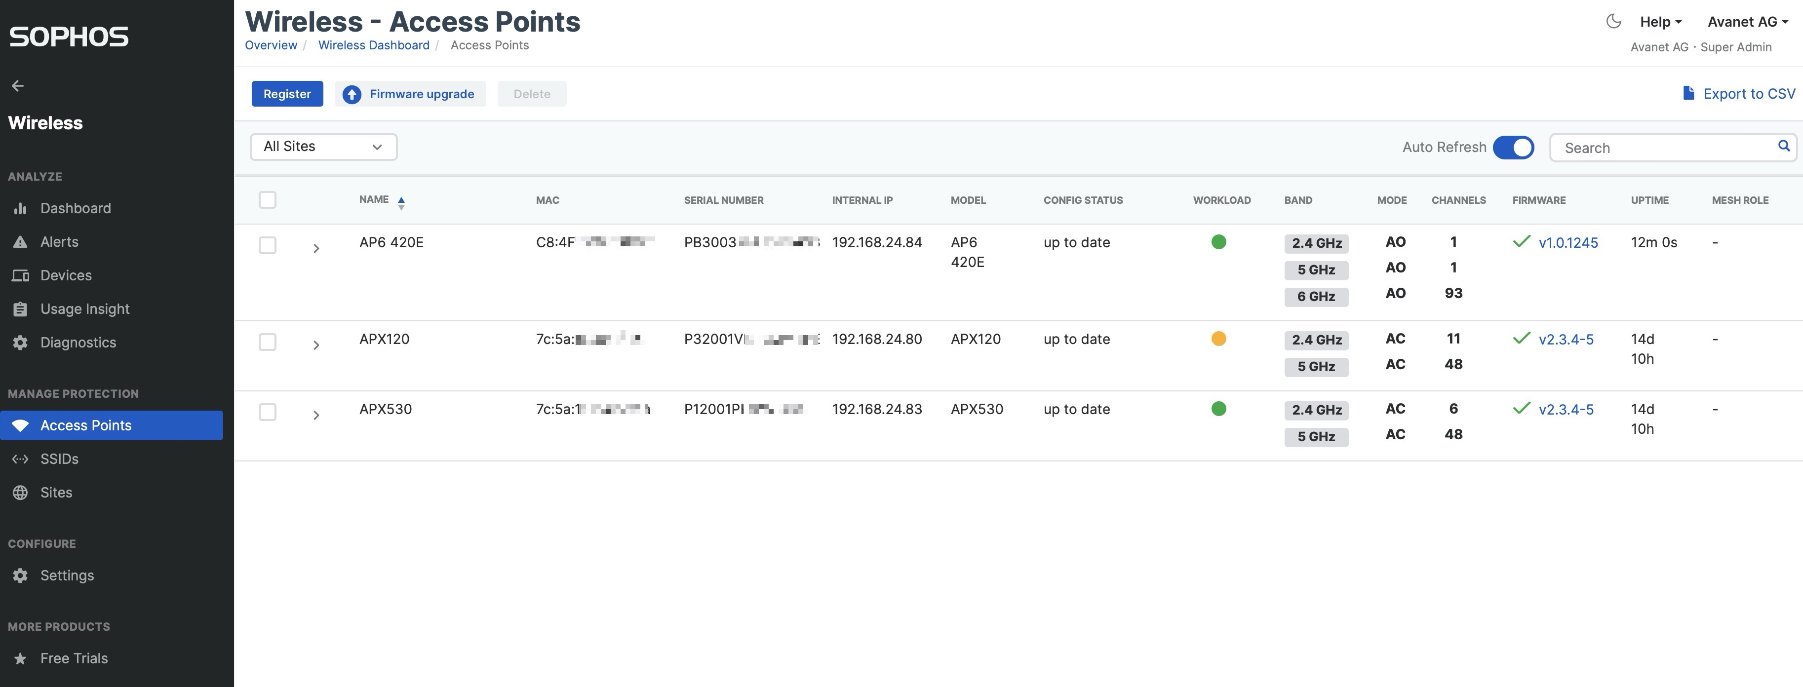Expand the APX530 row chevron

(316, 416)
